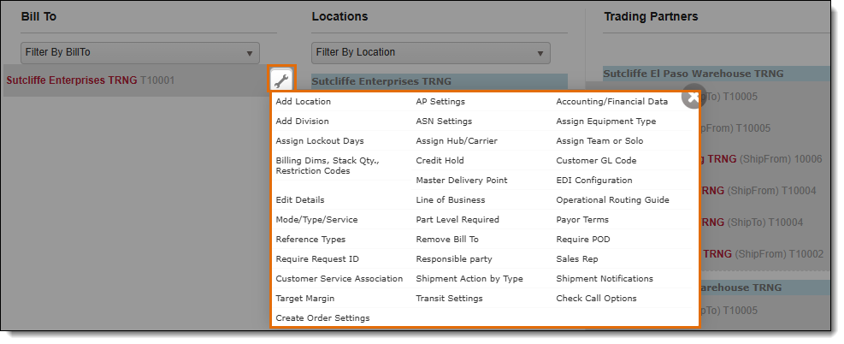Open Edit Details option
Viewport: 844px width, 344px height.
[299, 200]
